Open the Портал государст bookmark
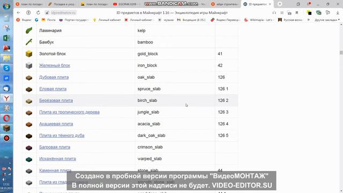343x193 pixels. (x=74, y=20)
